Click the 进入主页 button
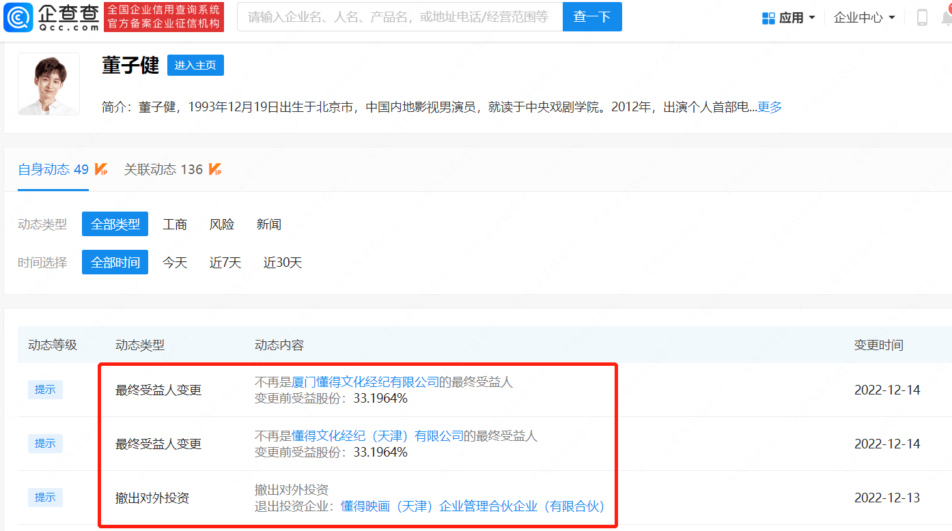The height and width of the screenshot is (531, 952). [x=195, y=65]
